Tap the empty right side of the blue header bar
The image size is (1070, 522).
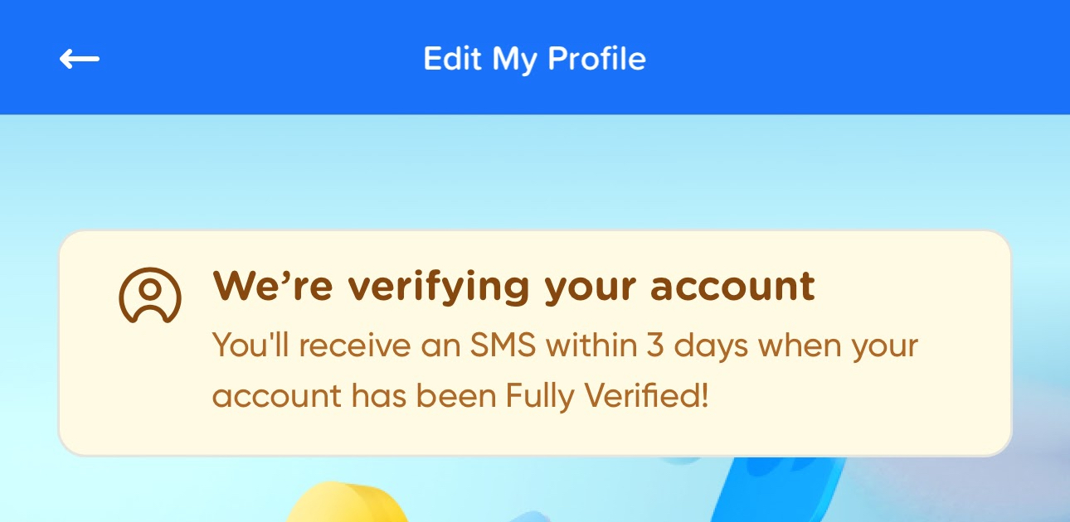912,59
